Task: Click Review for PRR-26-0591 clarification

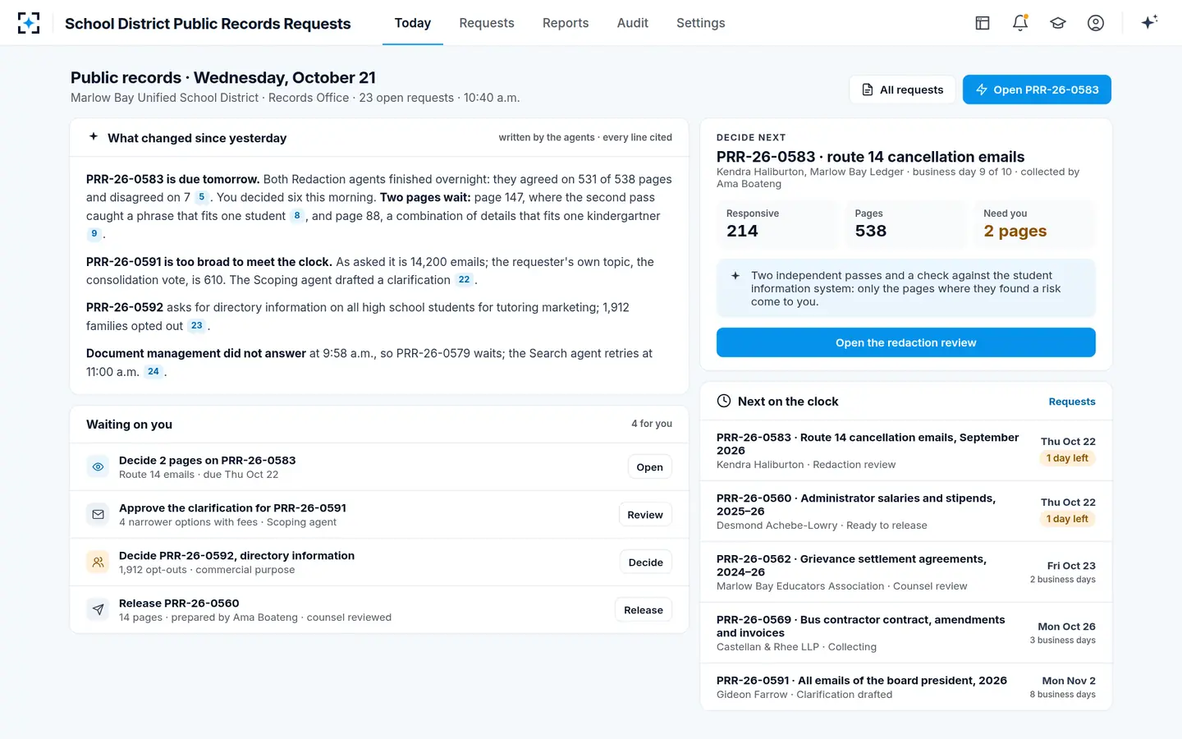Action: (x=645, y=515)
